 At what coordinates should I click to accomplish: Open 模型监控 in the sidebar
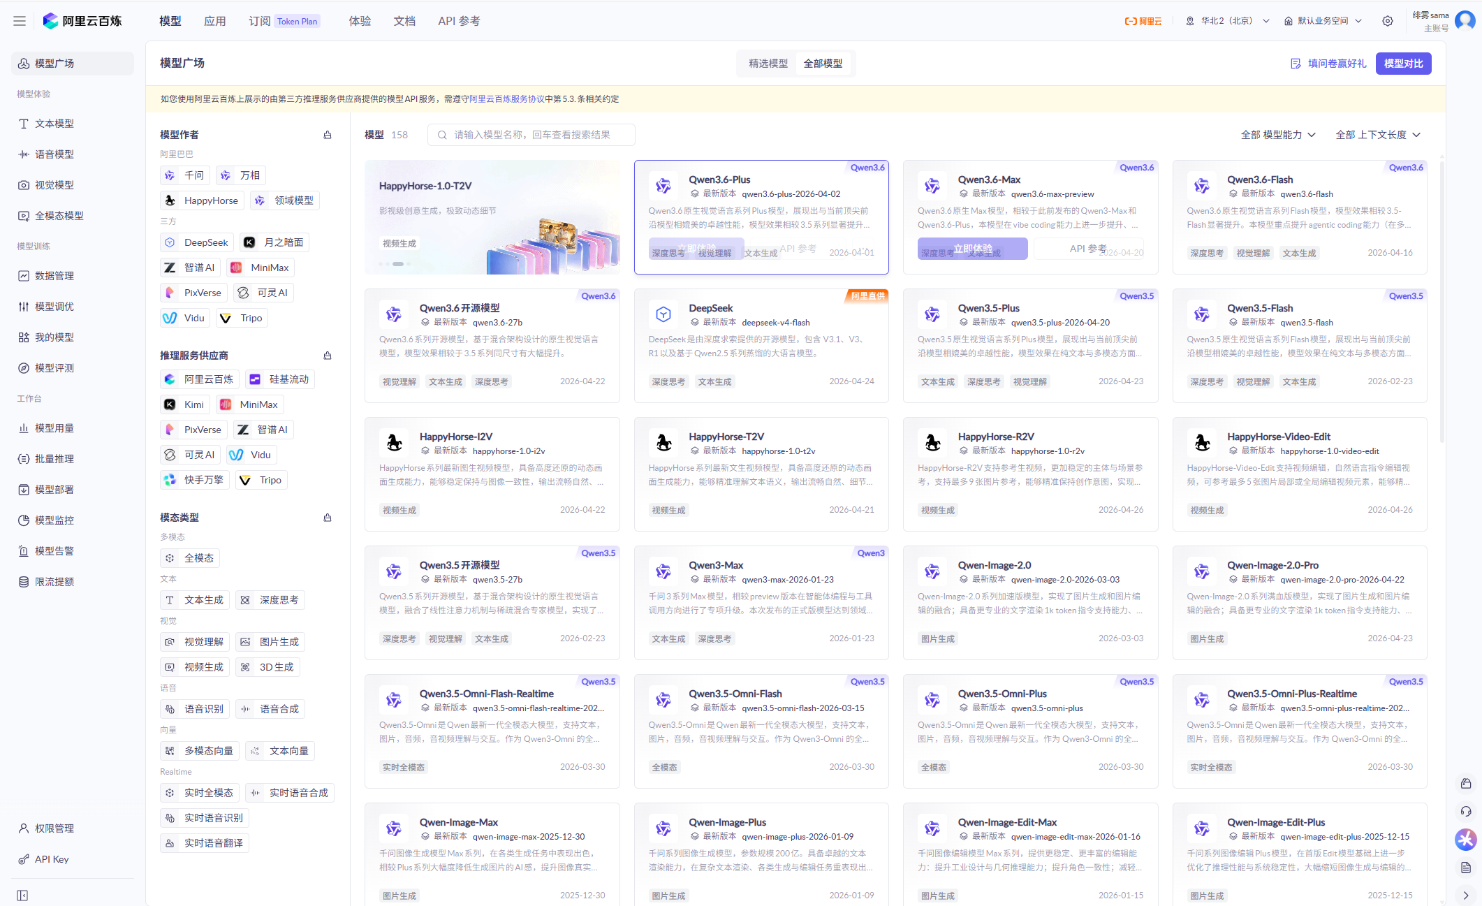coord(73,520)
